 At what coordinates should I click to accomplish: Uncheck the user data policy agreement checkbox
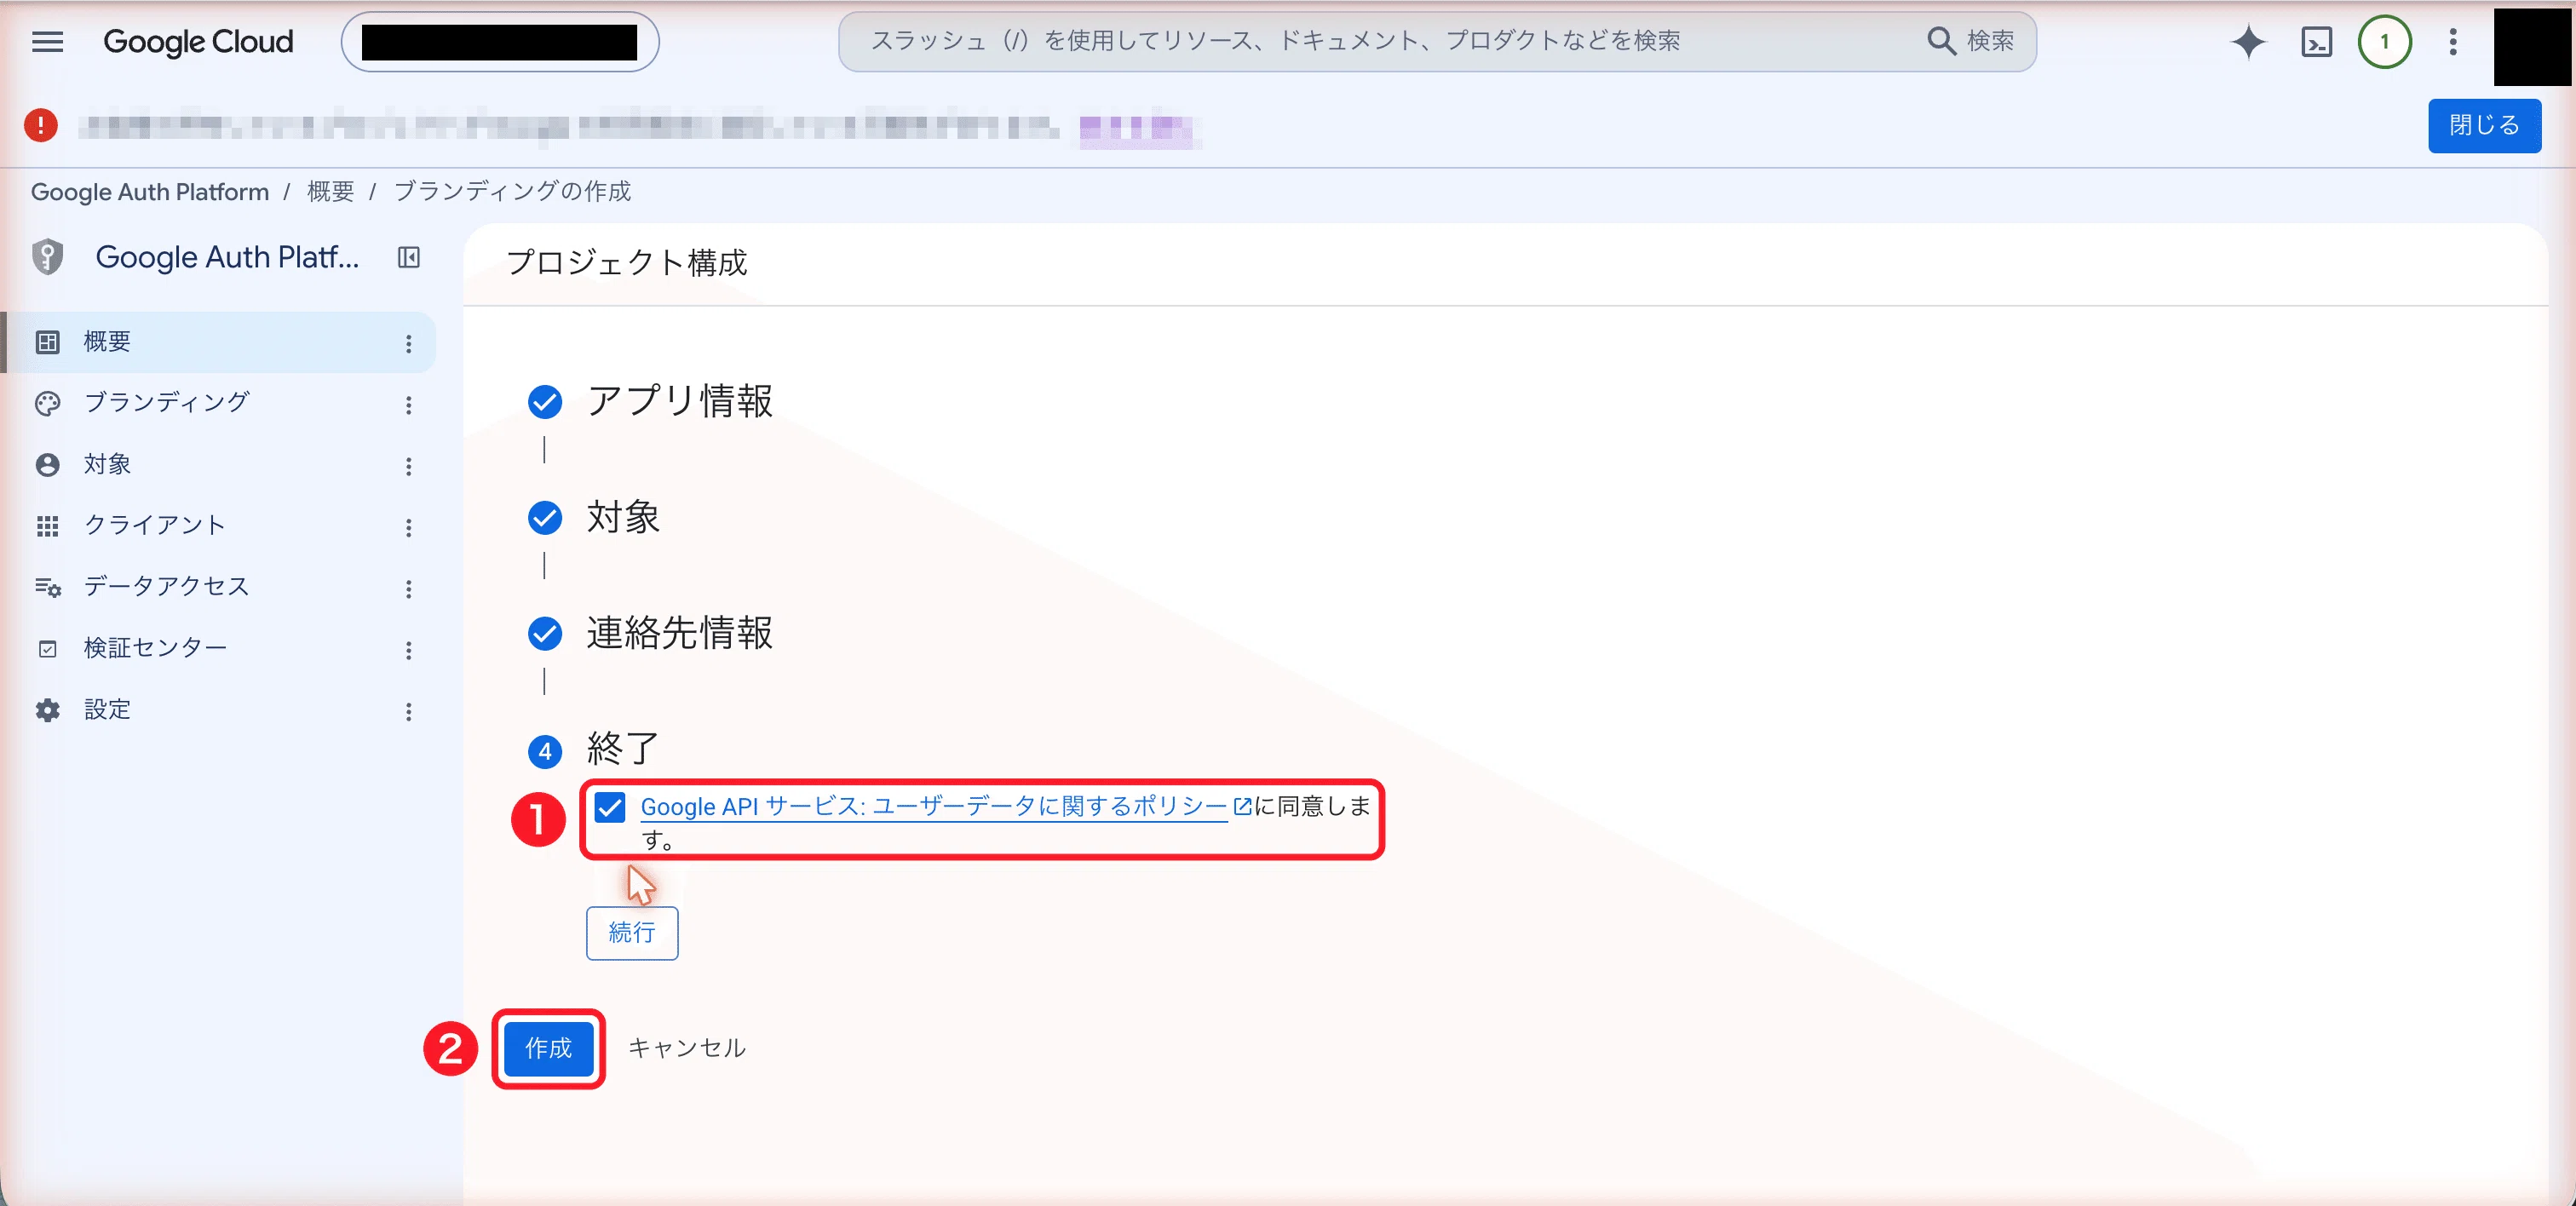pyautogui.click(x=610, y=807)
